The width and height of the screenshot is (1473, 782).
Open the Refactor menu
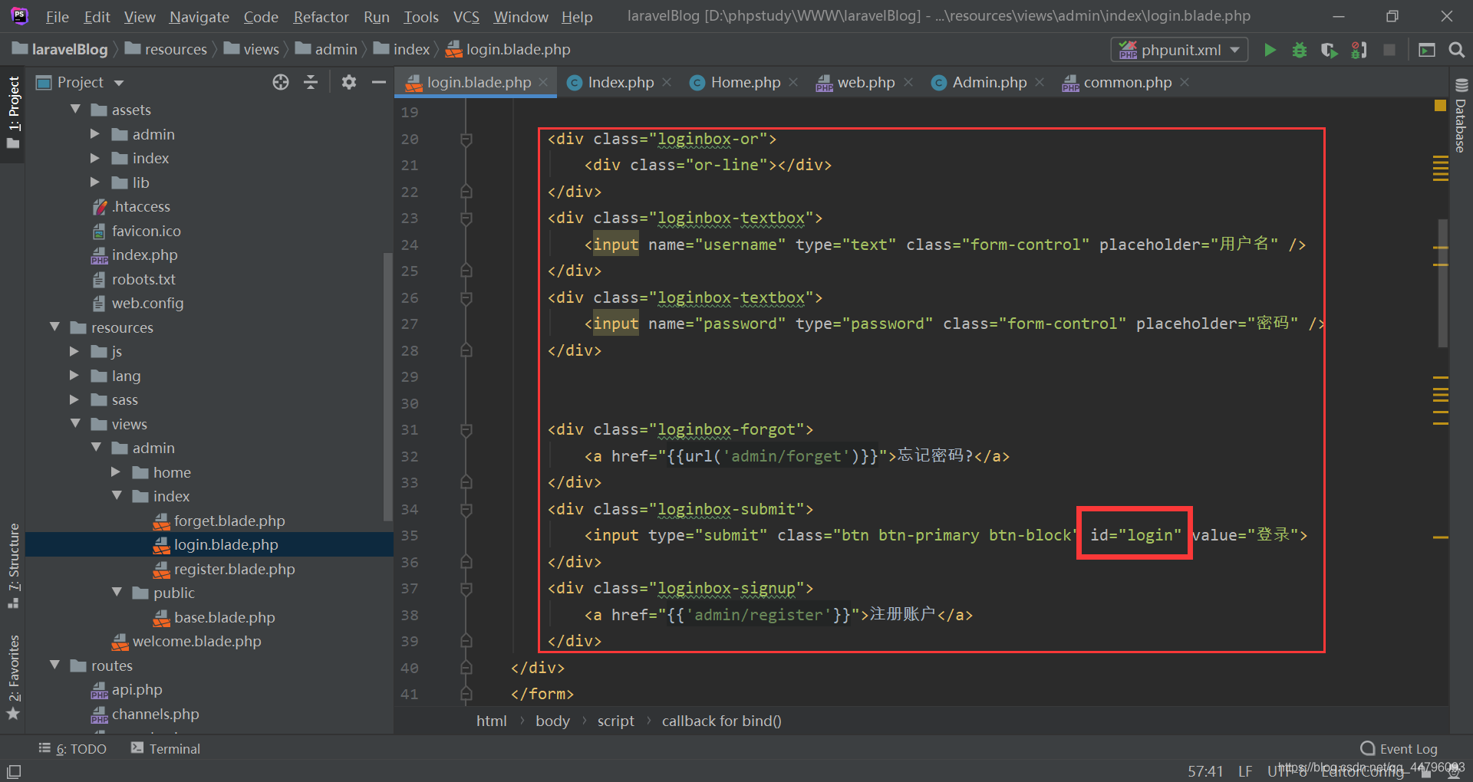pos(321,17)
